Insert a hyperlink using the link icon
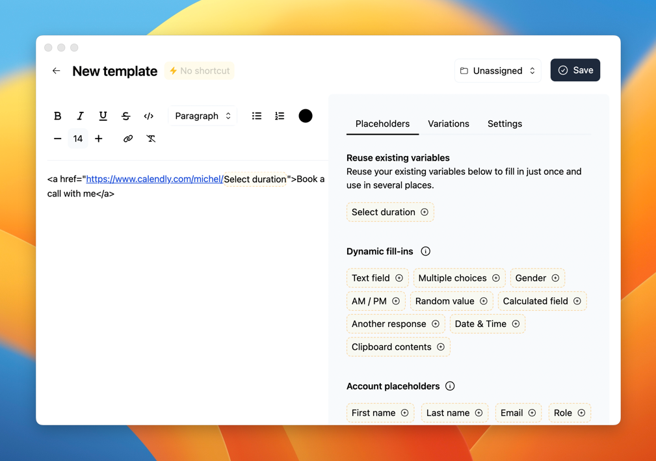This screenshot has height=461, width=656. (127, 138)
